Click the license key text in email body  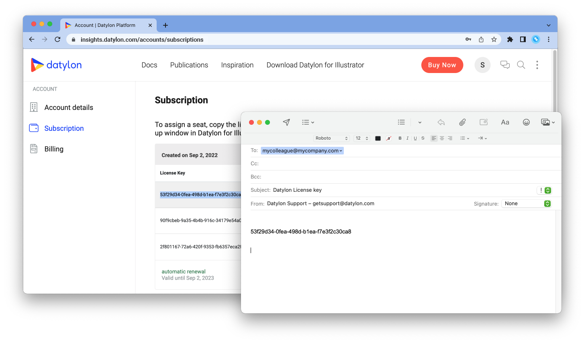point(301,231)
